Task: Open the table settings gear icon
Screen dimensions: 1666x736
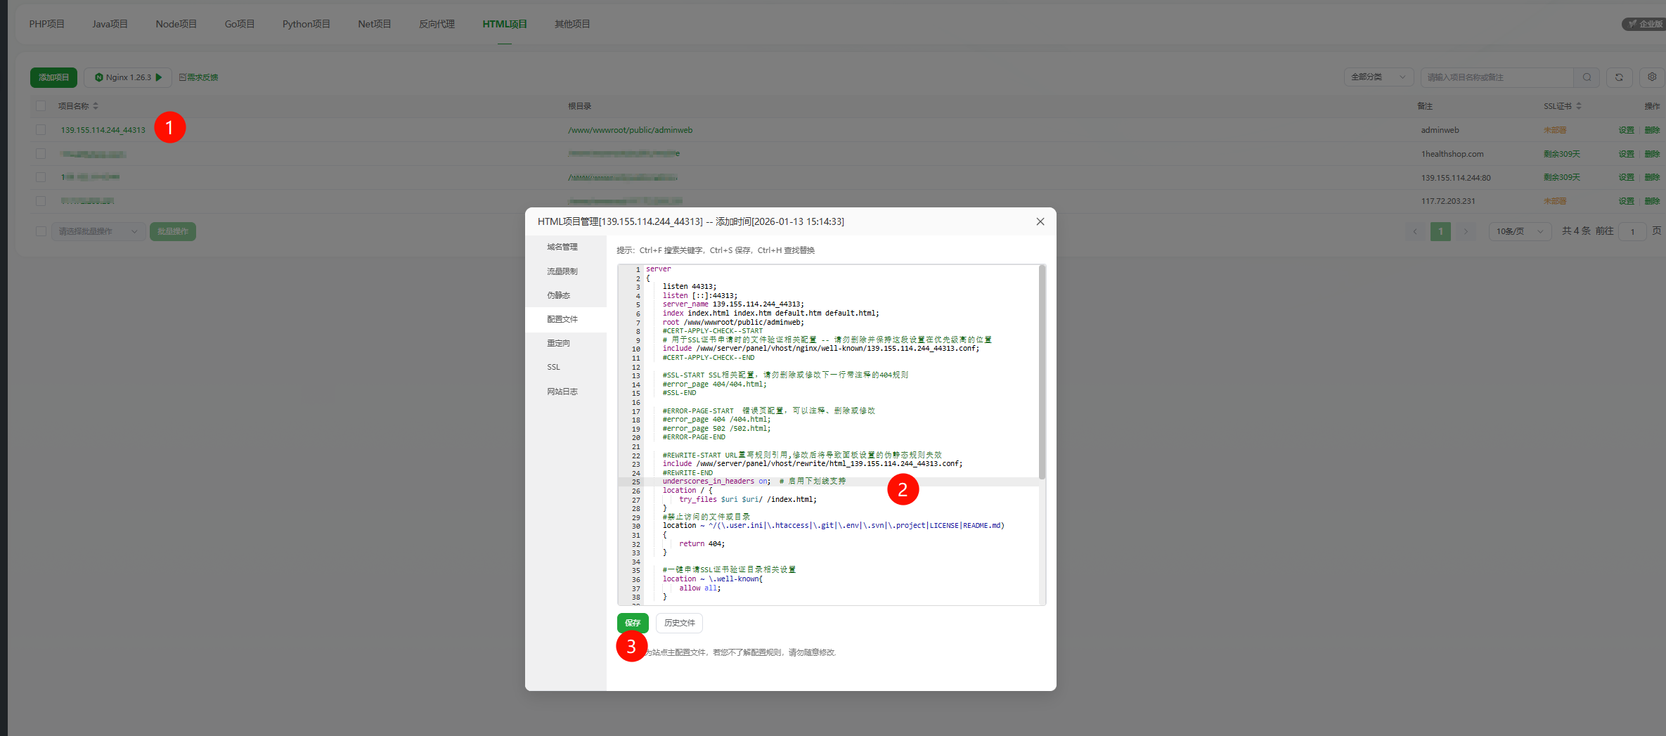Action: click(x=1652, y=77)
